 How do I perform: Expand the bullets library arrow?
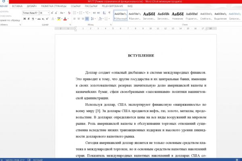click(x=77, y=13)
